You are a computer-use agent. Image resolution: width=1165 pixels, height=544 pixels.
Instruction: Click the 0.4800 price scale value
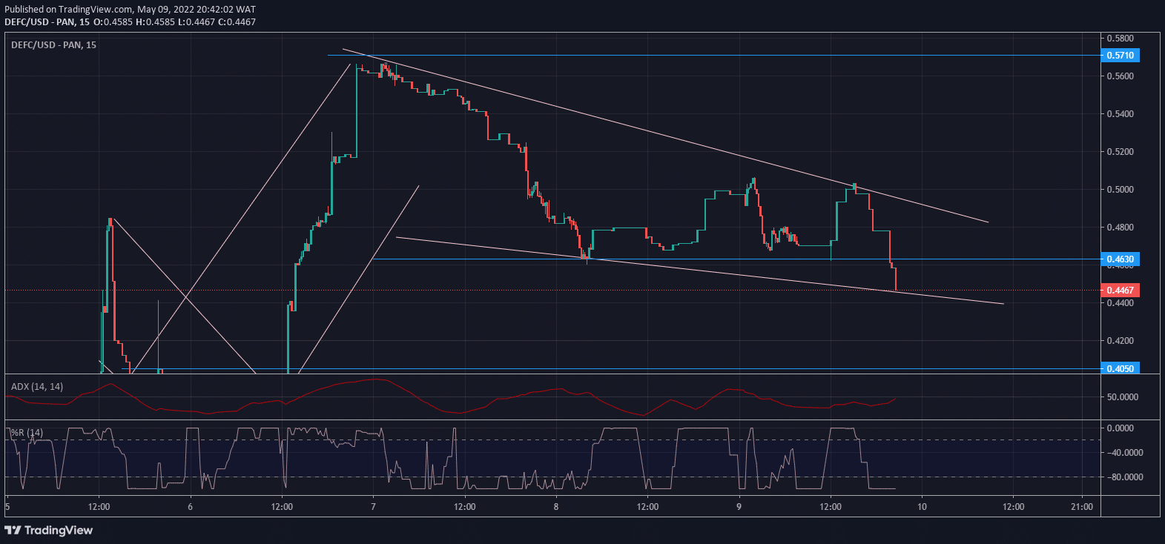coord(1120,228)
